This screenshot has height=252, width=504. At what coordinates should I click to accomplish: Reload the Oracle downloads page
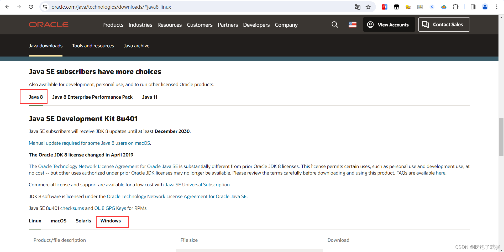[31, 7]
